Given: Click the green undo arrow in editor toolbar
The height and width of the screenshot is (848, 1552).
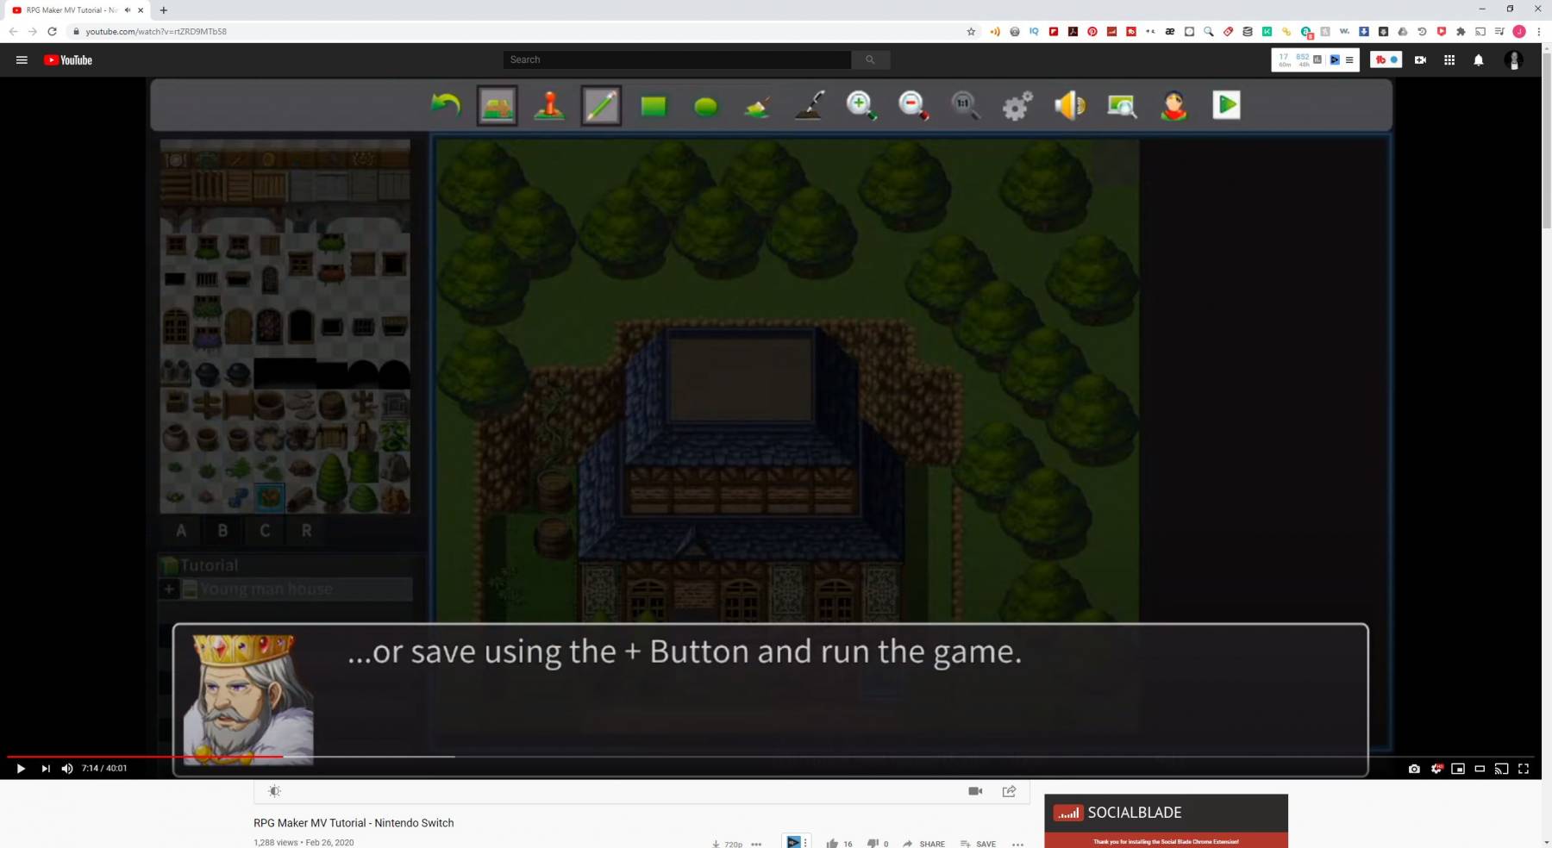Looking at the screenshot, I should click(x=445, y=105).
